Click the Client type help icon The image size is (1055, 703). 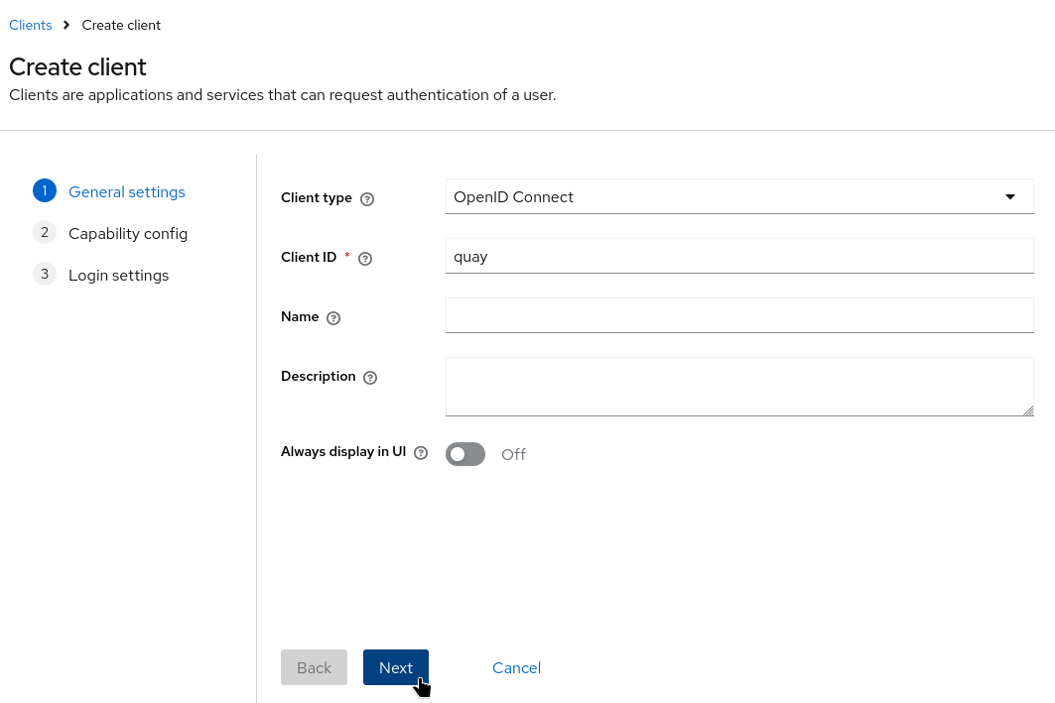point(367,198)
